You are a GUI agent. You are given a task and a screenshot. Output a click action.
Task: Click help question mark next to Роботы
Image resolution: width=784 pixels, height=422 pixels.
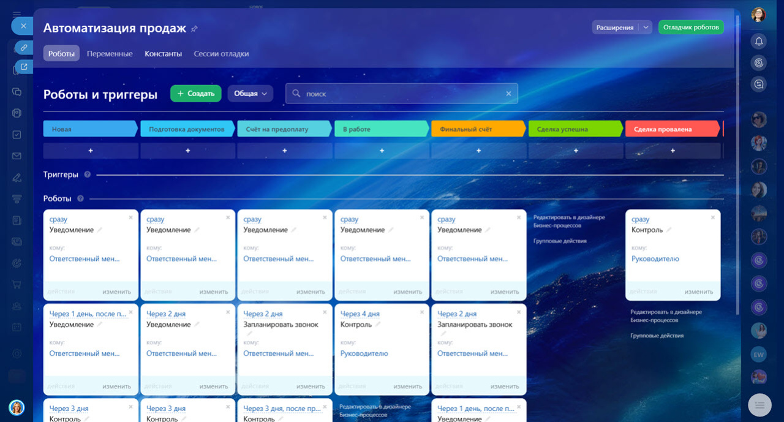[80, 198]
